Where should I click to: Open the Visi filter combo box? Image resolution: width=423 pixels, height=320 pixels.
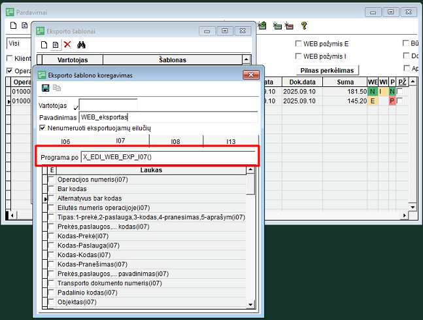[18, 43]
